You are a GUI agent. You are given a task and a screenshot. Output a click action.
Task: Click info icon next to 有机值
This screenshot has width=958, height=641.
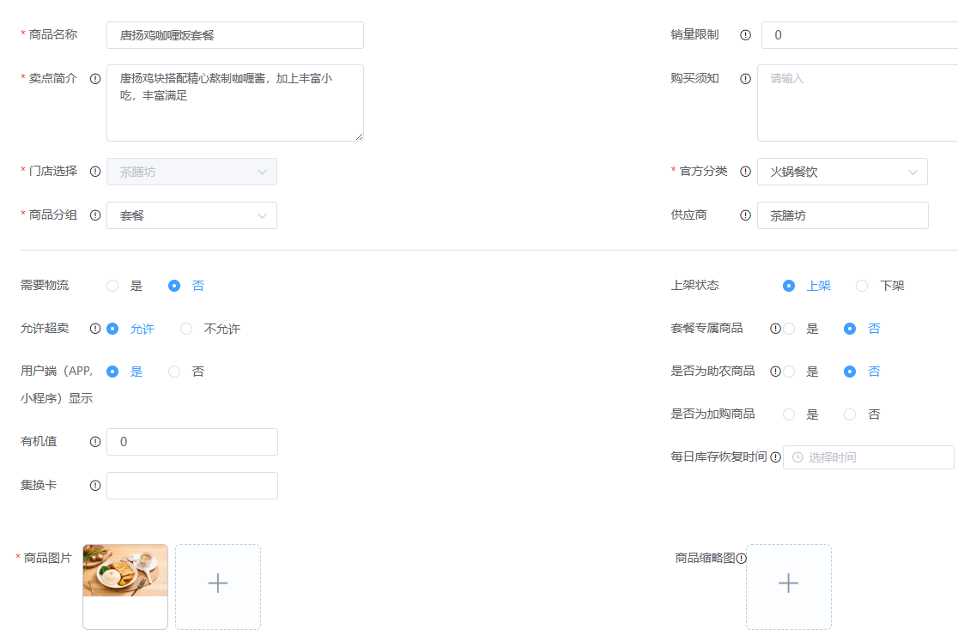click(95, 442)
